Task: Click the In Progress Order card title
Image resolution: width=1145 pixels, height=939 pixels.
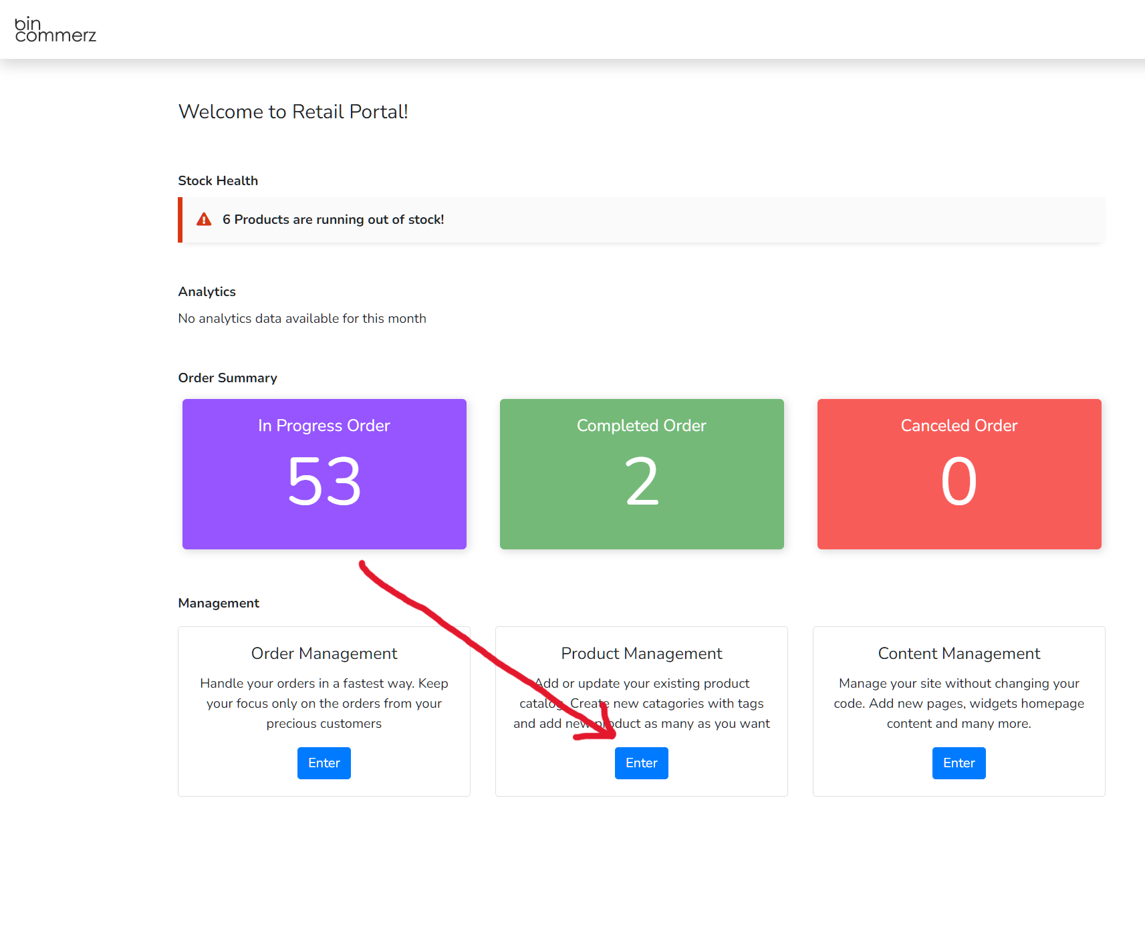Action: click(x=324, y=426)
